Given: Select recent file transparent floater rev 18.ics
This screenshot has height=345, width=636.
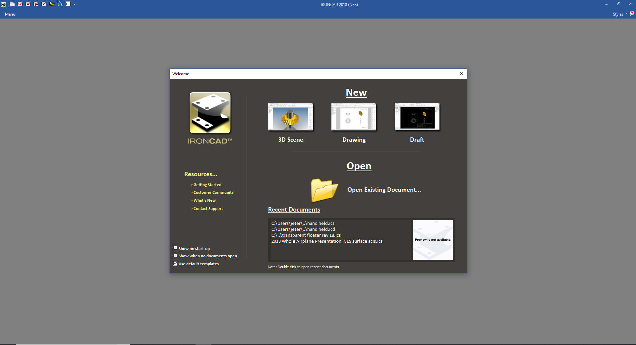Looking at the screenshot, I should point(306,235).
